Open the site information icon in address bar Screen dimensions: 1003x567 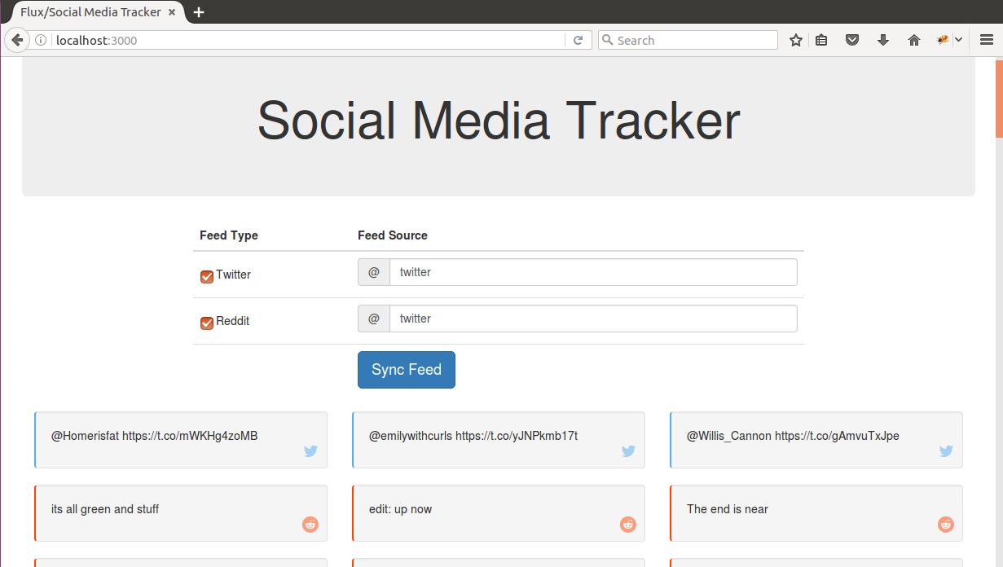(41, 40)
